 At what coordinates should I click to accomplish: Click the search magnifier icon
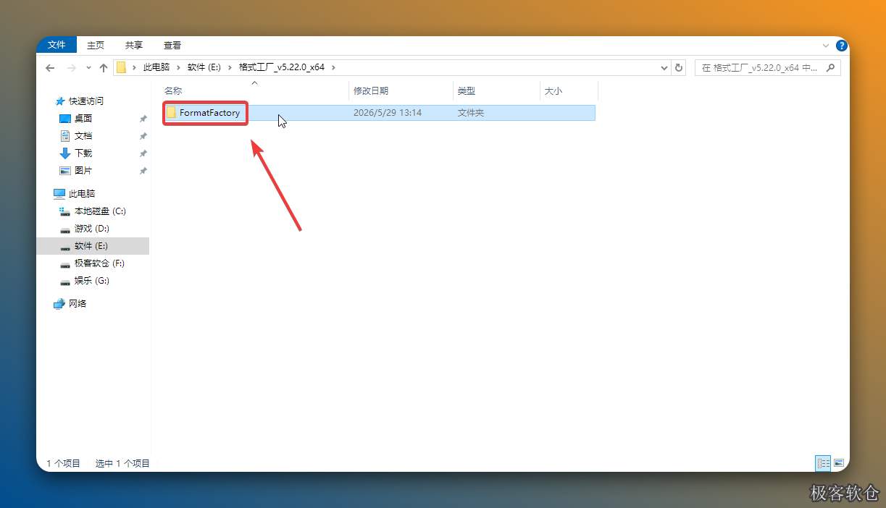tap(831, 67)
